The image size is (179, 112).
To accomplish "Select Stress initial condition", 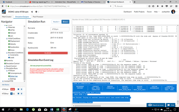I will pyautogui.click(x=12, y=50).
